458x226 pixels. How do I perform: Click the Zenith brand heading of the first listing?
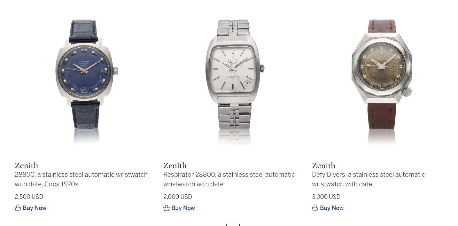click(26, 166)
